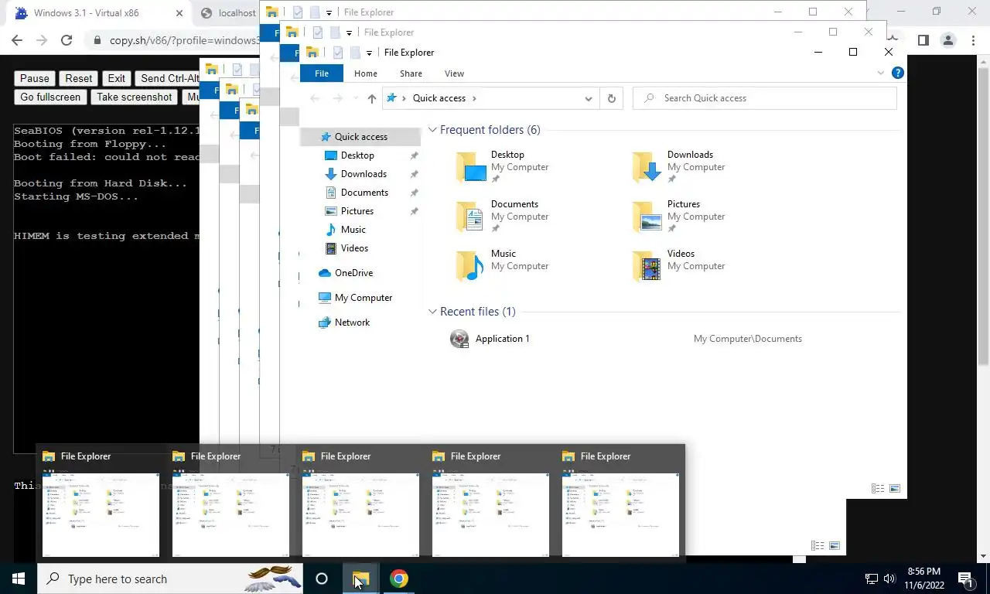Open the middle window's Customize Quick Access Toolbar dropdown

point(349,32)
